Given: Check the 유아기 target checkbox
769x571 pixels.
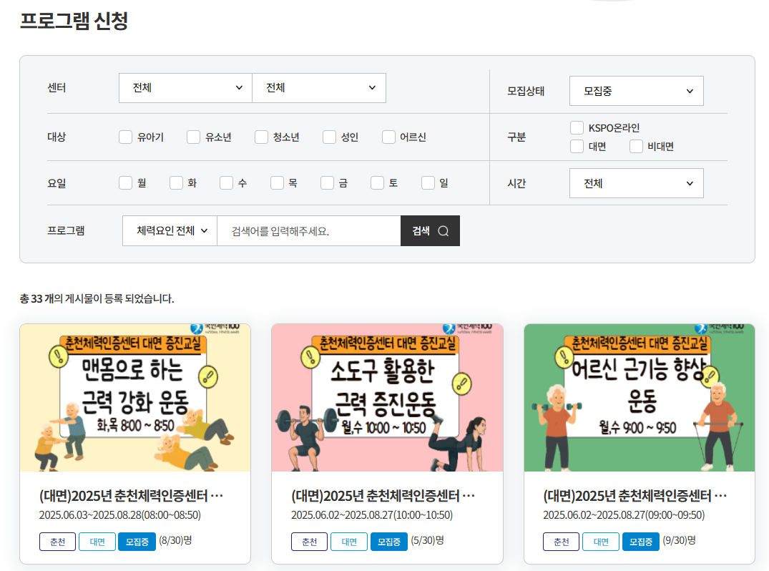Looking at the screenshot, I should pos(126,137).
